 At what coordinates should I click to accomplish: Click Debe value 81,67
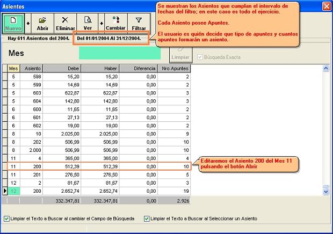click(62, 183)
